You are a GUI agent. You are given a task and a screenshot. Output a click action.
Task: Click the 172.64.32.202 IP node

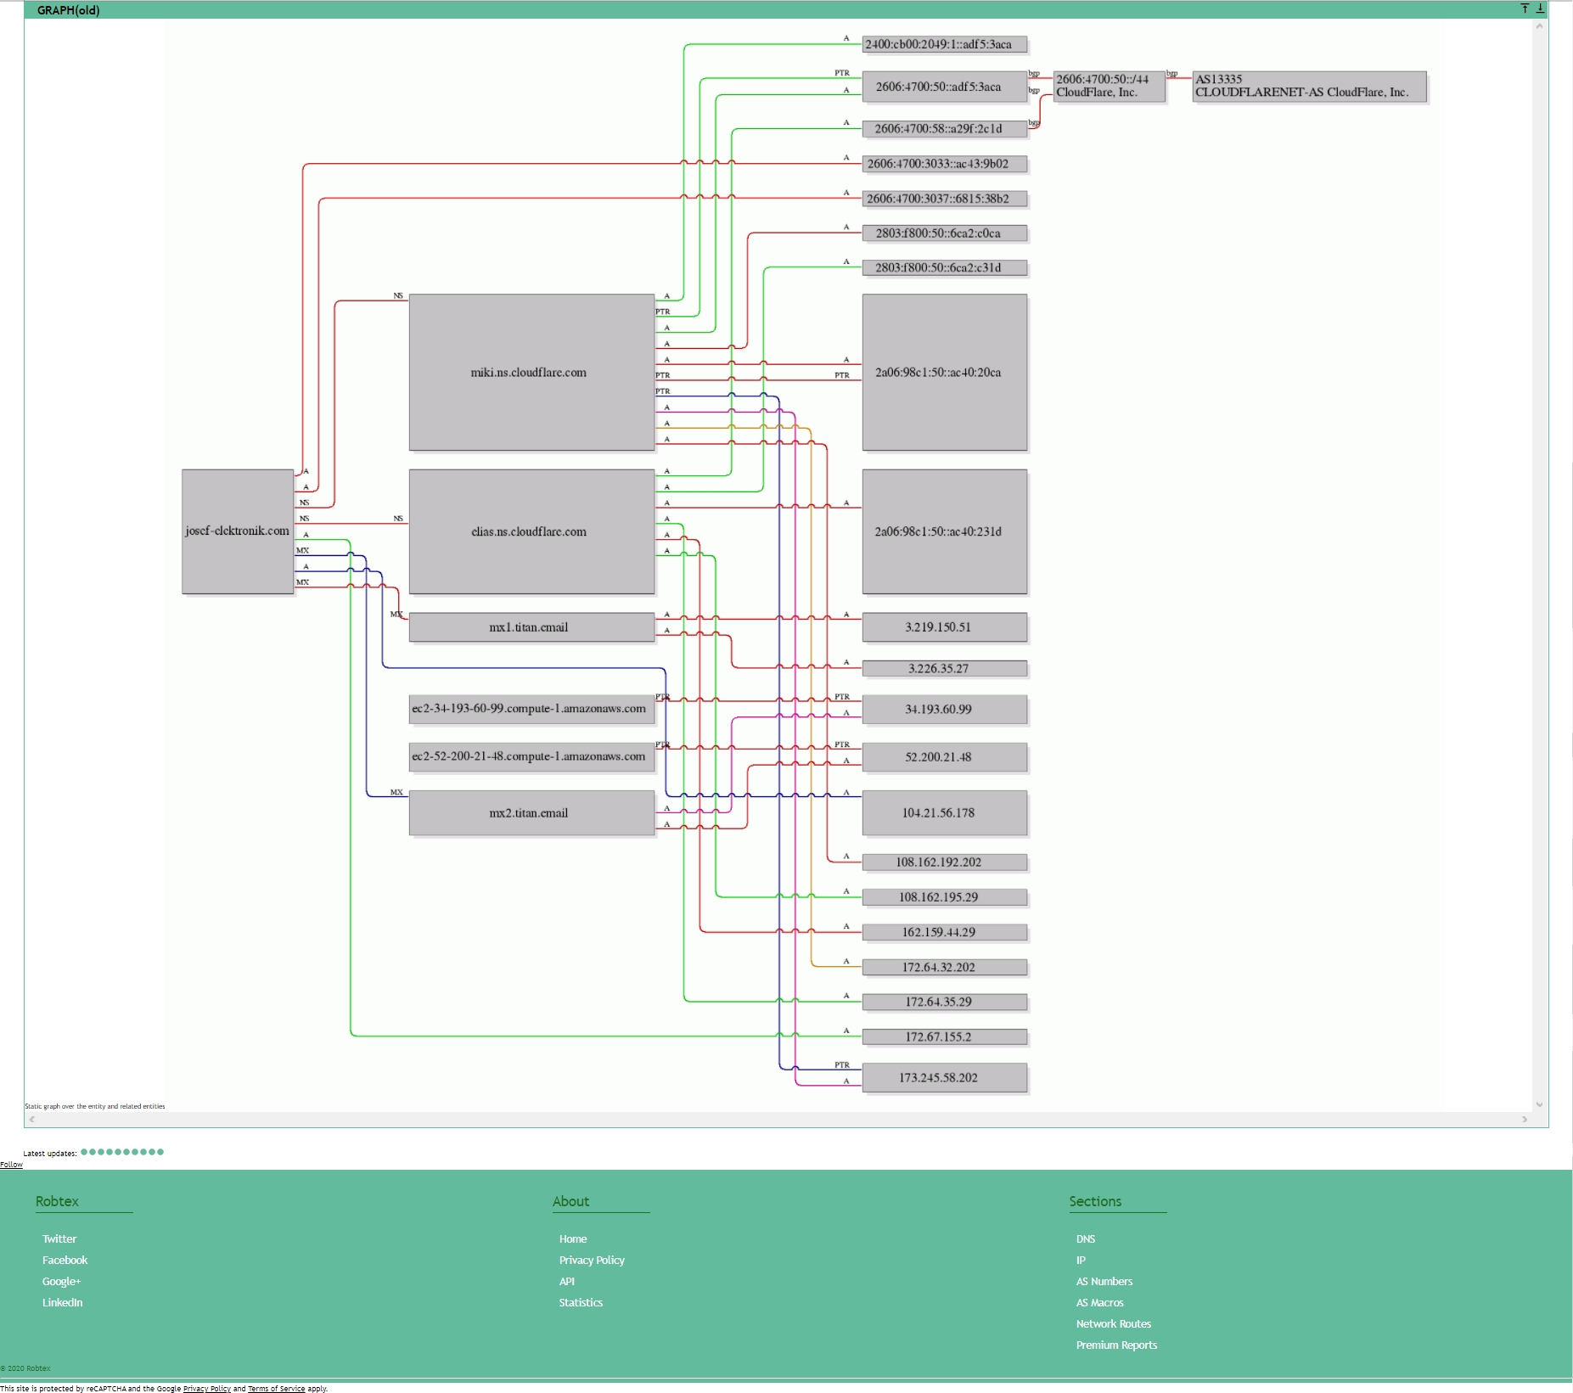pos(945,968)
